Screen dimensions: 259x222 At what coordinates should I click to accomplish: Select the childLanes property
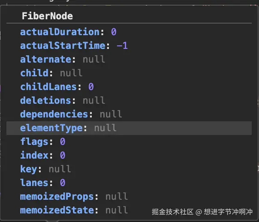51,87
